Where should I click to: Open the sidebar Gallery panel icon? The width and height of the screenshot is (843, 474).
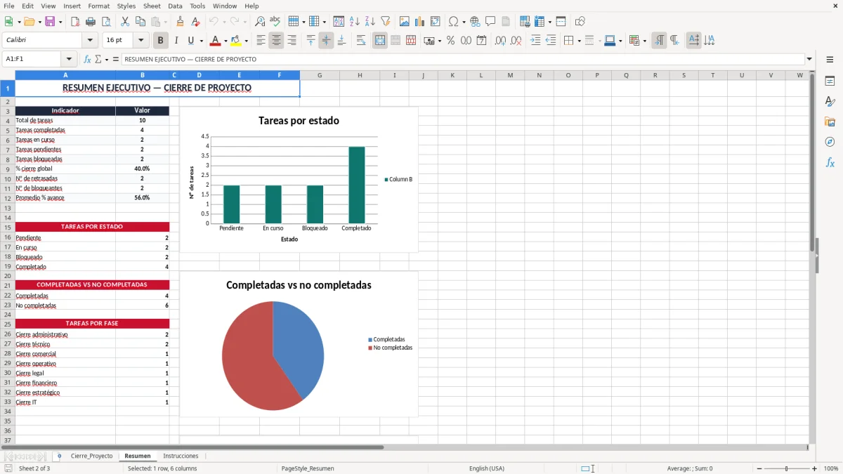pyautogui.click(x=830, y=122)
